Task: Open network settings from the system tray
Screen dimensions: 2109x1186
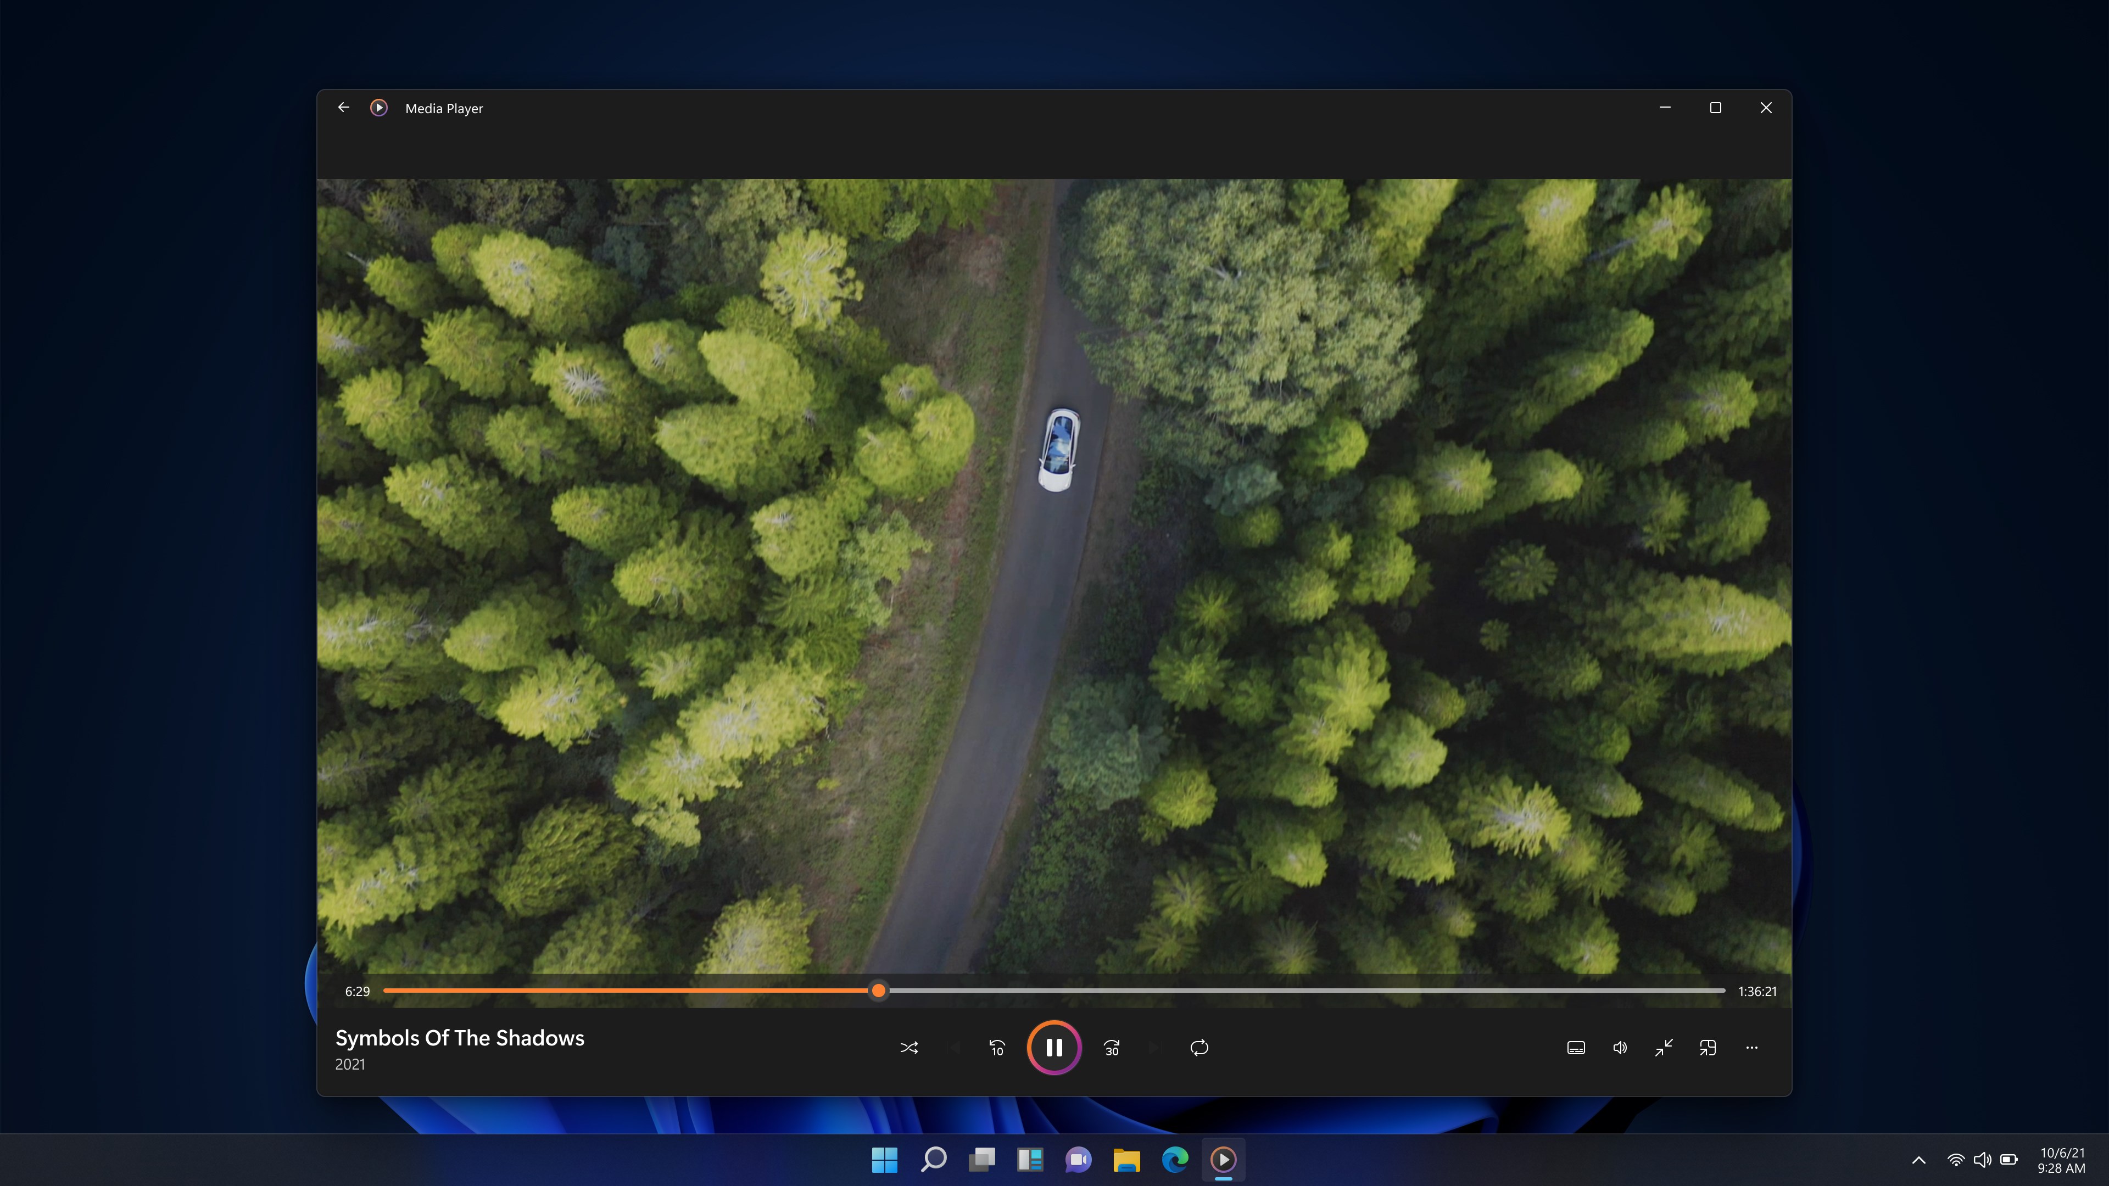Action: pos(1956,1160)
